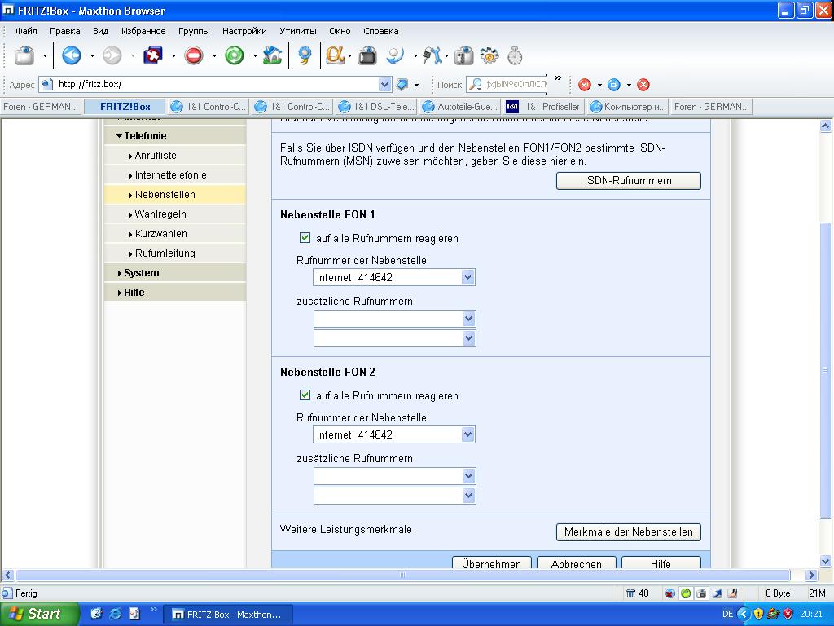Screen dimensions: 834x626
Task: Switch to the Autoteile-Gue... tab
Action: pyautogui.click(x=461, y=107)
